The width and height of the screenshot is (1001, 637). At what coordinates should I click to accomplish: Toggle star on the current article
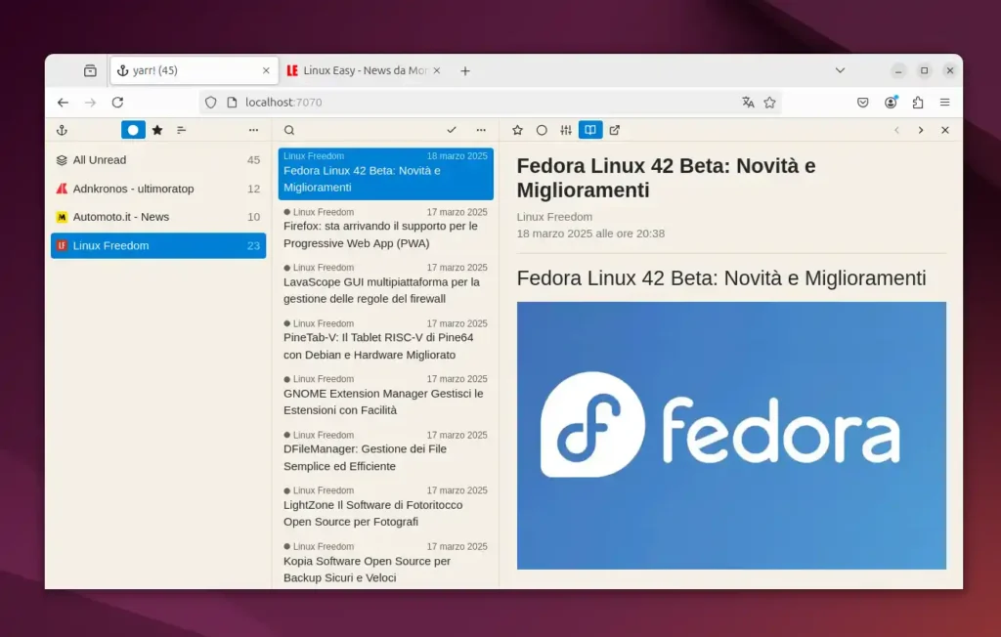(x=517, y=130)
